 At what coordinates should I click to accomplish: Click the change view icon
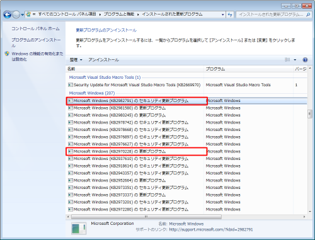coord(287,60)
